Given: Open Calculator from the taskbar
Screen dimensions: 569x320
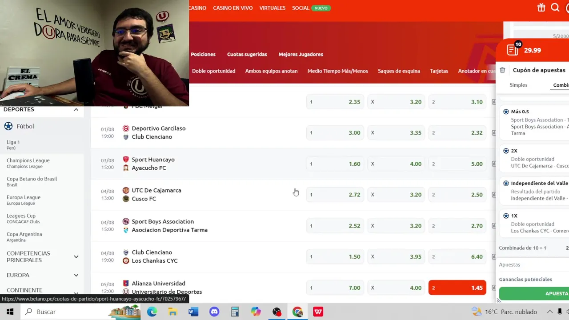Looking at the screenshot, I should [235, 312].
